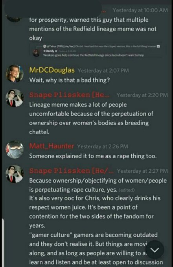Tap the 'Someone explained it to me' message

click(x=93, y=156)
